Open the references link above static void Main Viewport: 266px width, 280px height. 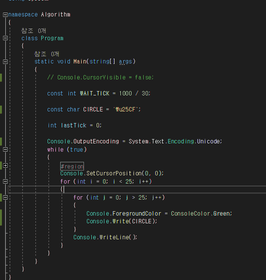pyautogui.click(x=47, y=54)
